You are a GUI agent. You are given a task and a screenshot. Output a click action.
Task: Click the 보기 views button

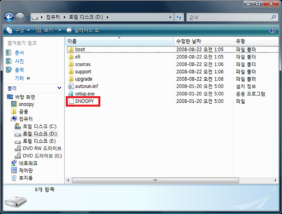(x=45, y=30)
